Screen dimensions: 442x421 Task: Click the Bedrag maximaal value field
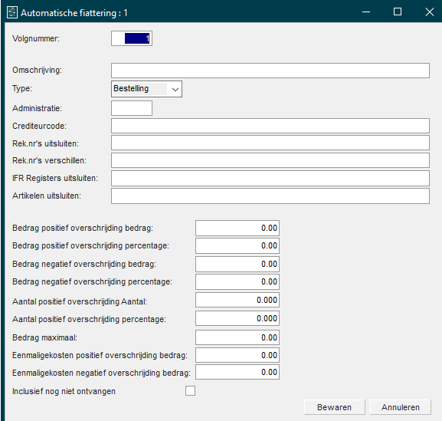(237, 337)
